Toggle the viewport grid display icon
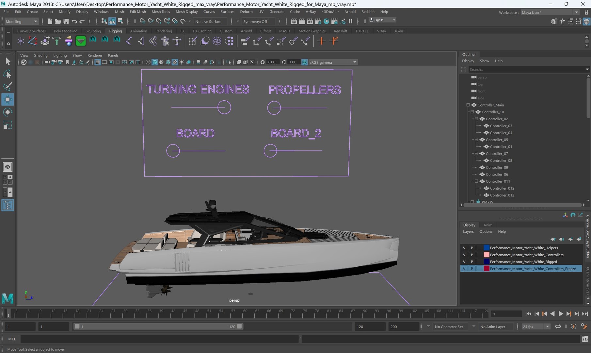Image resolution: width=591 pixels, height=353 pixels. (97, 62)
